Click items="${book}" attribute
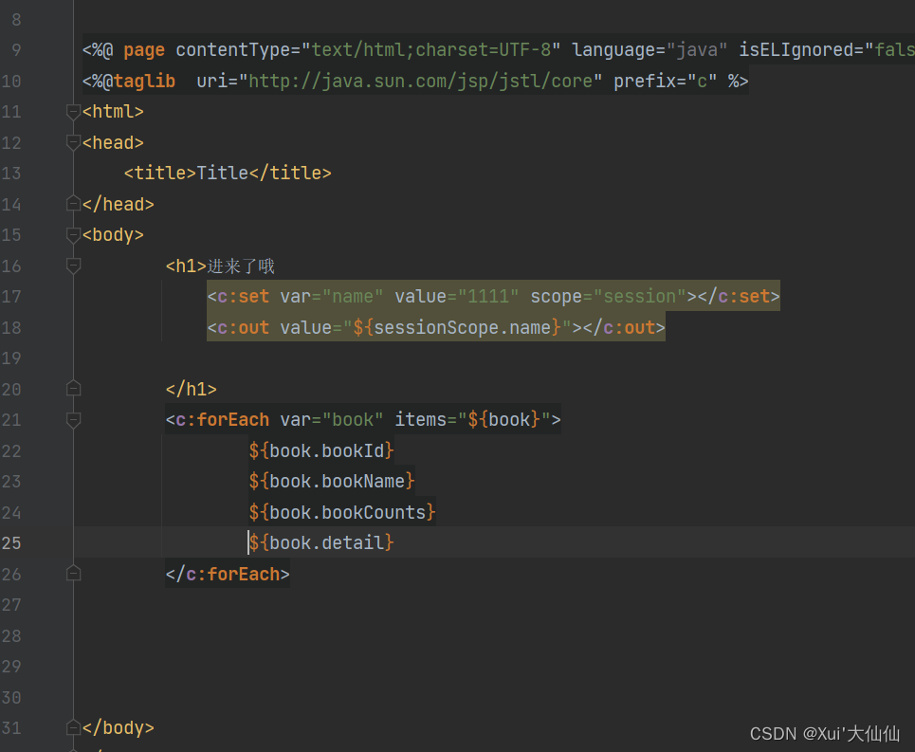Screen dimensions: 915x752 click(x=473, y=419)
